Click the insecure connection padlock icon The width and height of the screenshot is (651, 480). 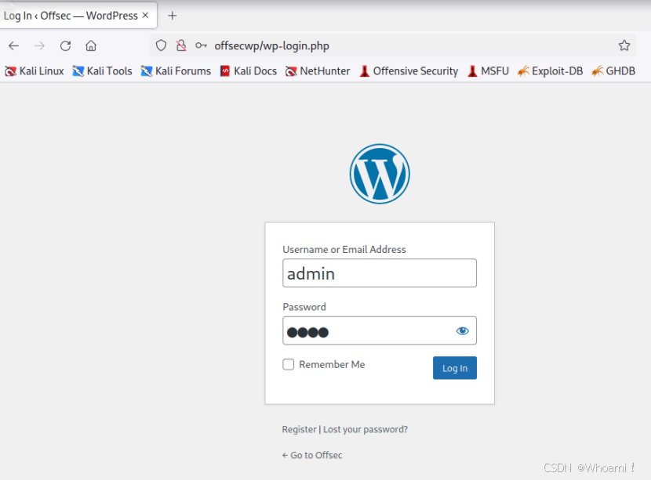[181, 45]
